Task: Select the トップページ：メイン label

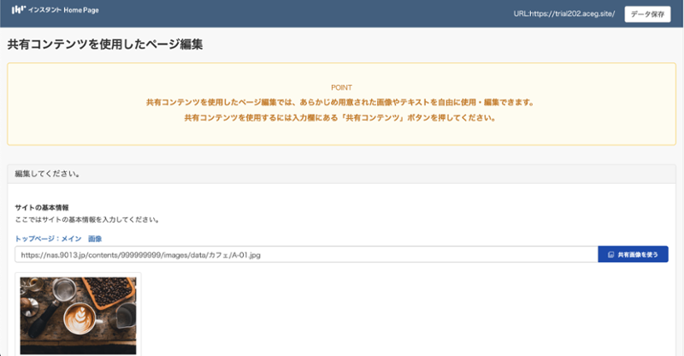Action: 48,238
